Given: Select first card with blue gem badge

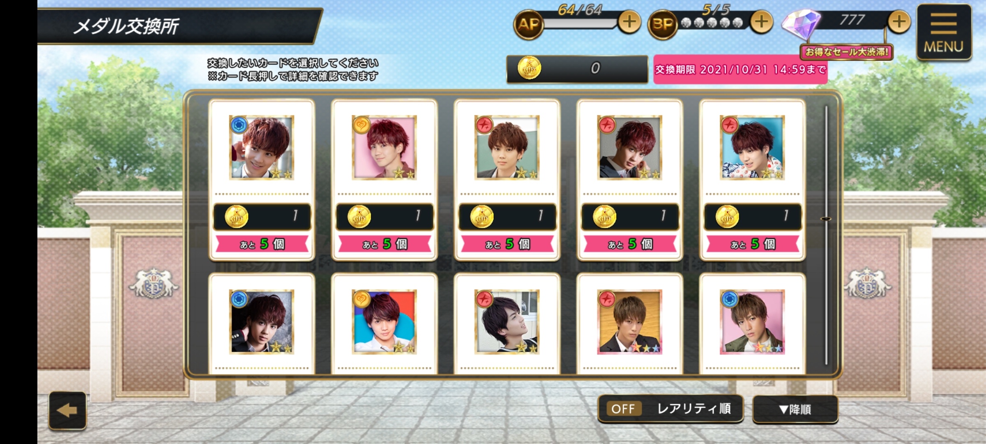Looking at the screenshot, I should tap(262, 147).
